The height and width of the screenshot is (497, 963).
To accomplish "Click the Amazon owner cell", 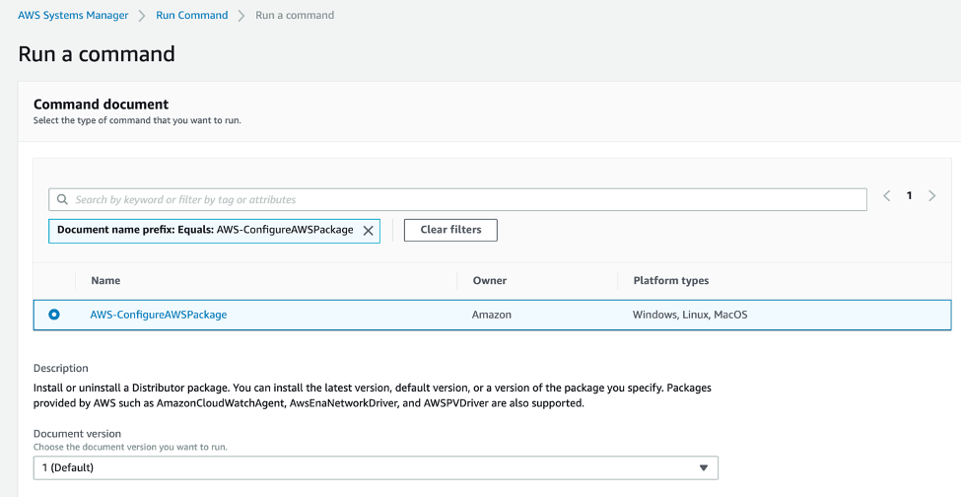I will (491, 315).
